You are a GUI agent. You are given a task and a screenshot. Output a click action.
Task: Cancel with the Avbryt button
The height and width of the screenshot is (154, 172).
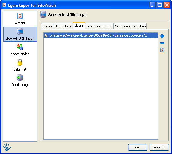pyautogui.click(x=159, y=147)
